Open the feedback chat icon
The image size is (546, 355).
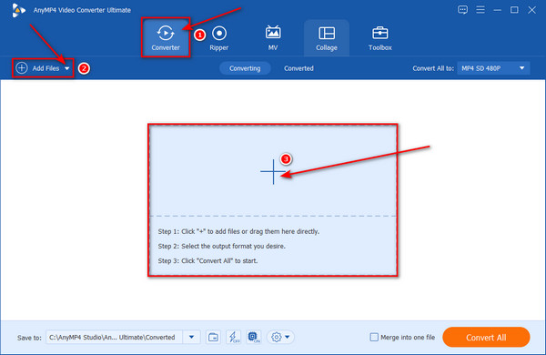pyautogui.click(x=462, y=10)
